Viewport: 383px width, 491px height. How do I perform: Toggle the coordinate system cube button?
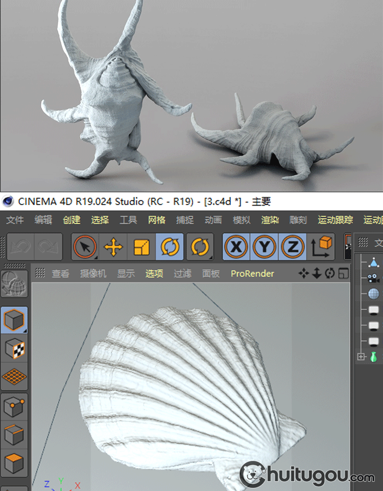tap(321, 248)
